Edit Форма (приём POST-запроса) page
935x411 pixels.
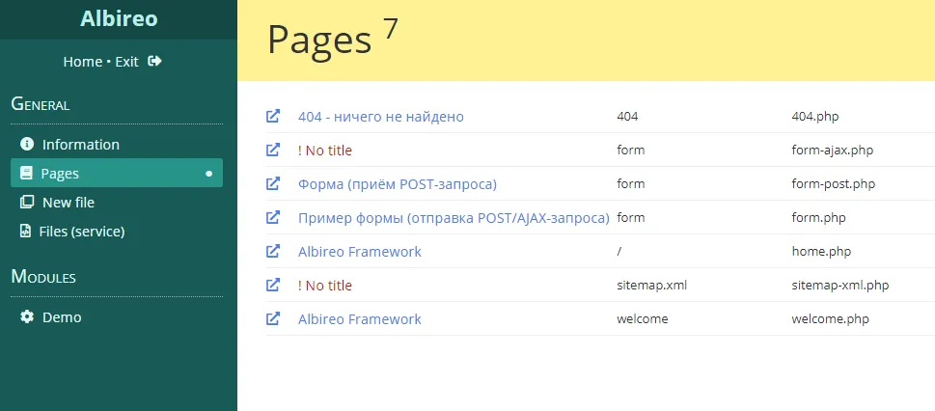point(397,184)
